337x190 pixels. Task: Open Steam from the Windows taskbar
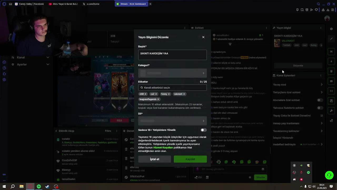(47, 187)
